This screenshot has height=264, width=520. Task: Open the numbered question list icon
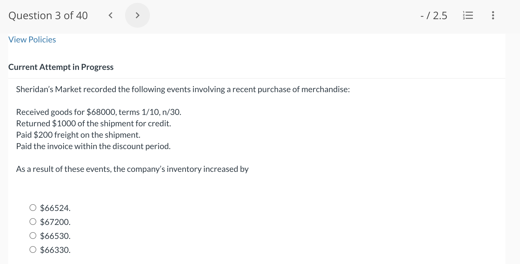click(468, 16)
